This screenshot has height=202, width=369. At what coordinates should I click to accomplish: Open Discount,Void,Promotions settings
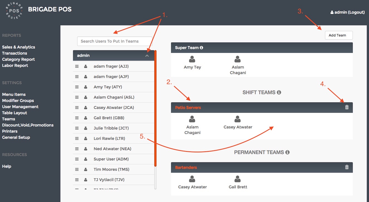point(28,125)
